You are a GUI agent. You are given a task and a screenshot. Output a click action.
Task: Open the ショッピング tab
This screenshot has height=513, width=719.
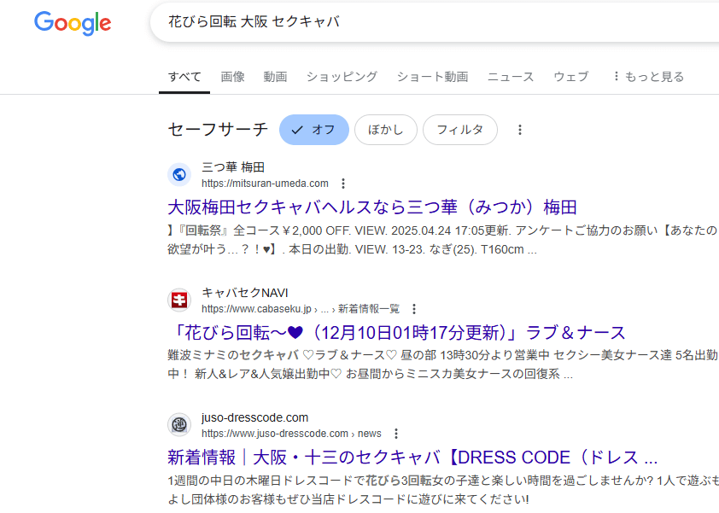[342, 77]
